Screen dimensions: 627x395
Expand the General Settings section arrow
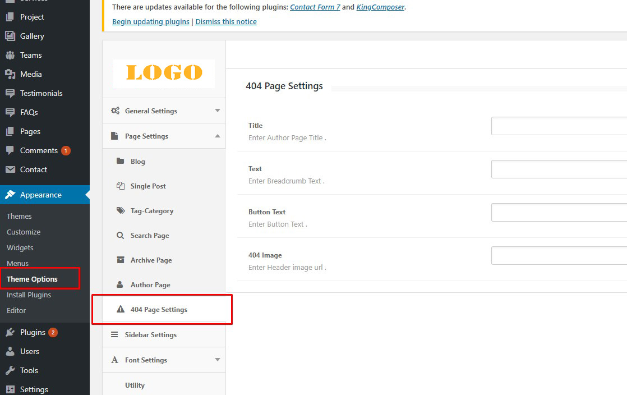point(218,111)
